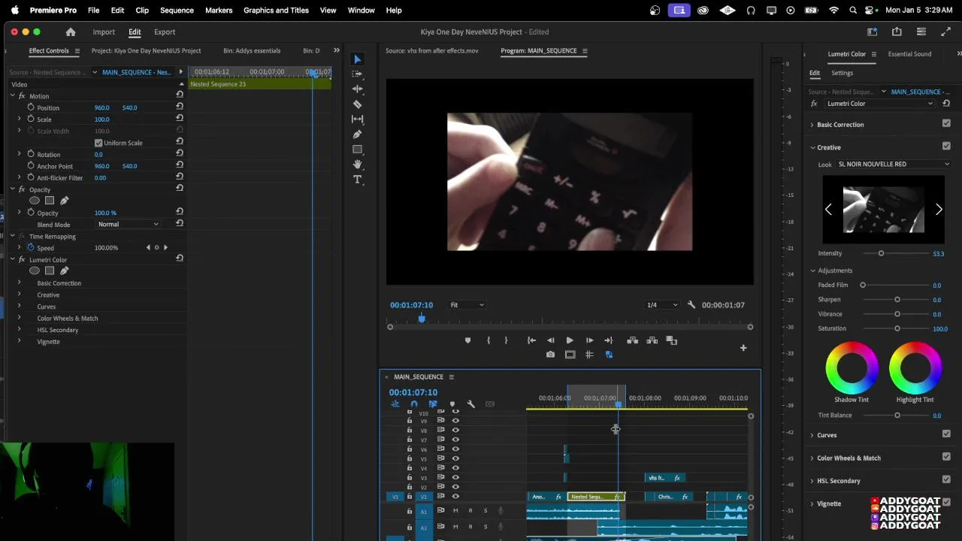The image size is (962, 541).
Task: Disable Basic Correction checkbox in Lumetri
Action: (x=946, y=123)
